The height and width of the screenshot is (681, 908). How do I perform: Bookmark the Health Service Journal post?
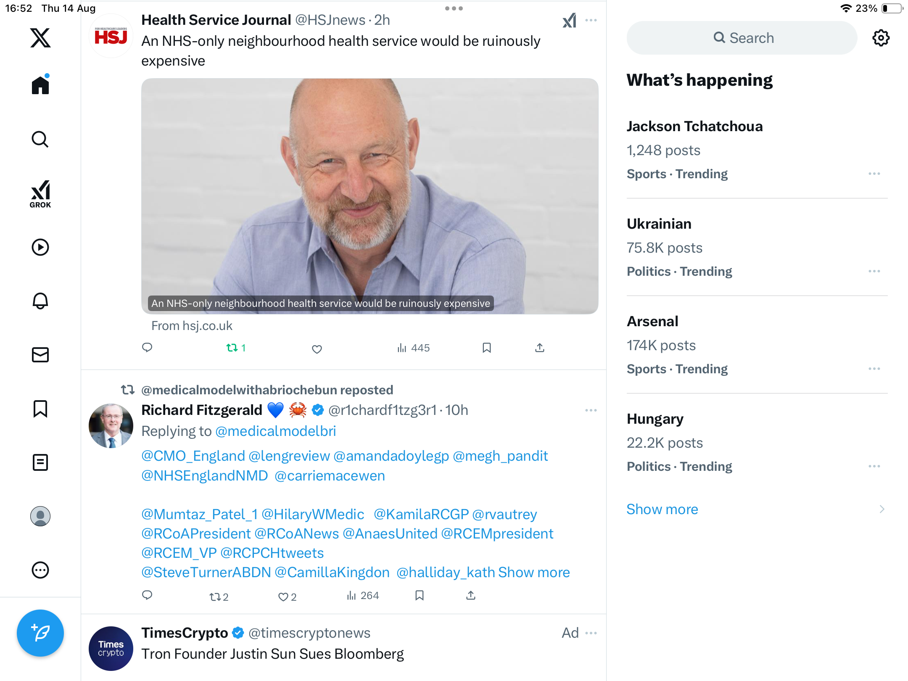point(486,348)
